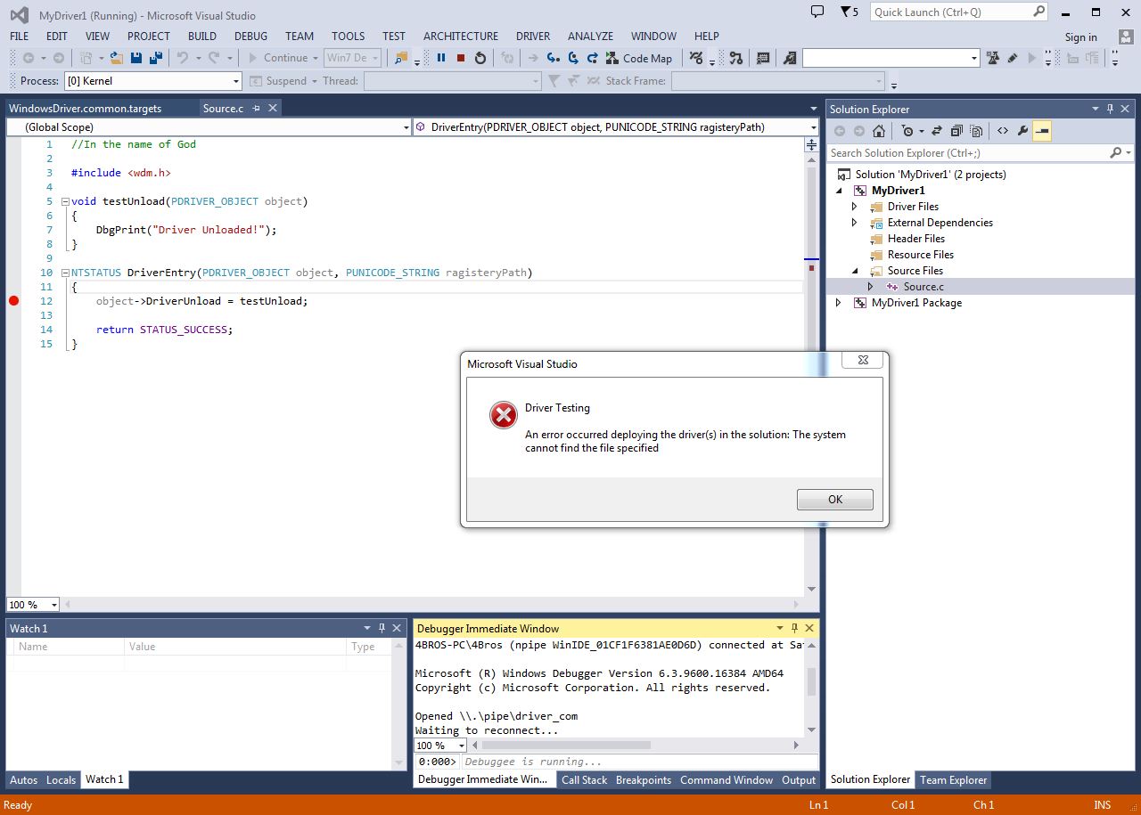Image resolution: width=1141 pixels, height=815 pixels.
Task: Open Code Map from the toolbar
Action: coord(639,58)
